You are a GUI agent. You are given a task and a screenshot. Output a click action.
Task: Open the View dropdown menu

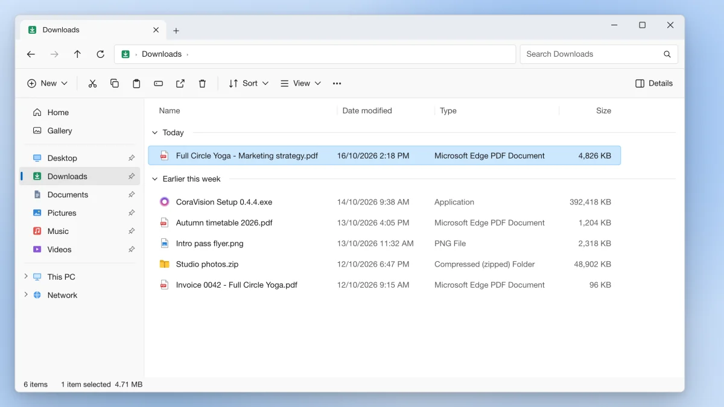(300, 83)
